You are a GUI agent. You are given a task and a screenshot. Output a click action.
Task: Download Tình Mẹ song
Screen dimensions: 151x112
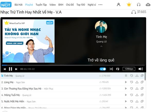(x=137, y=76)
